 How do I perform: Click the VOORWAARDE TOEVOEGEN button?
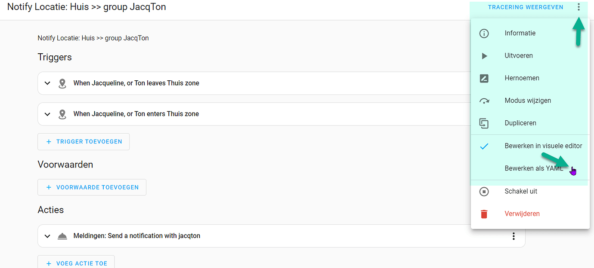[92, 187]
